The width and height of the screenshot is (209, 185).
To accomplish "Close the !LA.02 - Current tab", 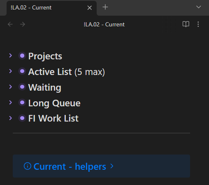I will tap(90, 8).
